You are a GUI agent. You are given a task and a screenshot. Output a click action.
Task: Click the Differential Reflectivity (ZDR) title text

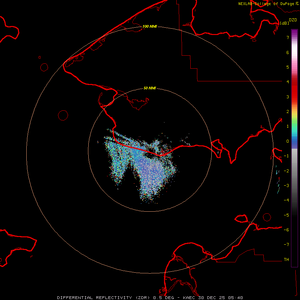coord(104,298)
